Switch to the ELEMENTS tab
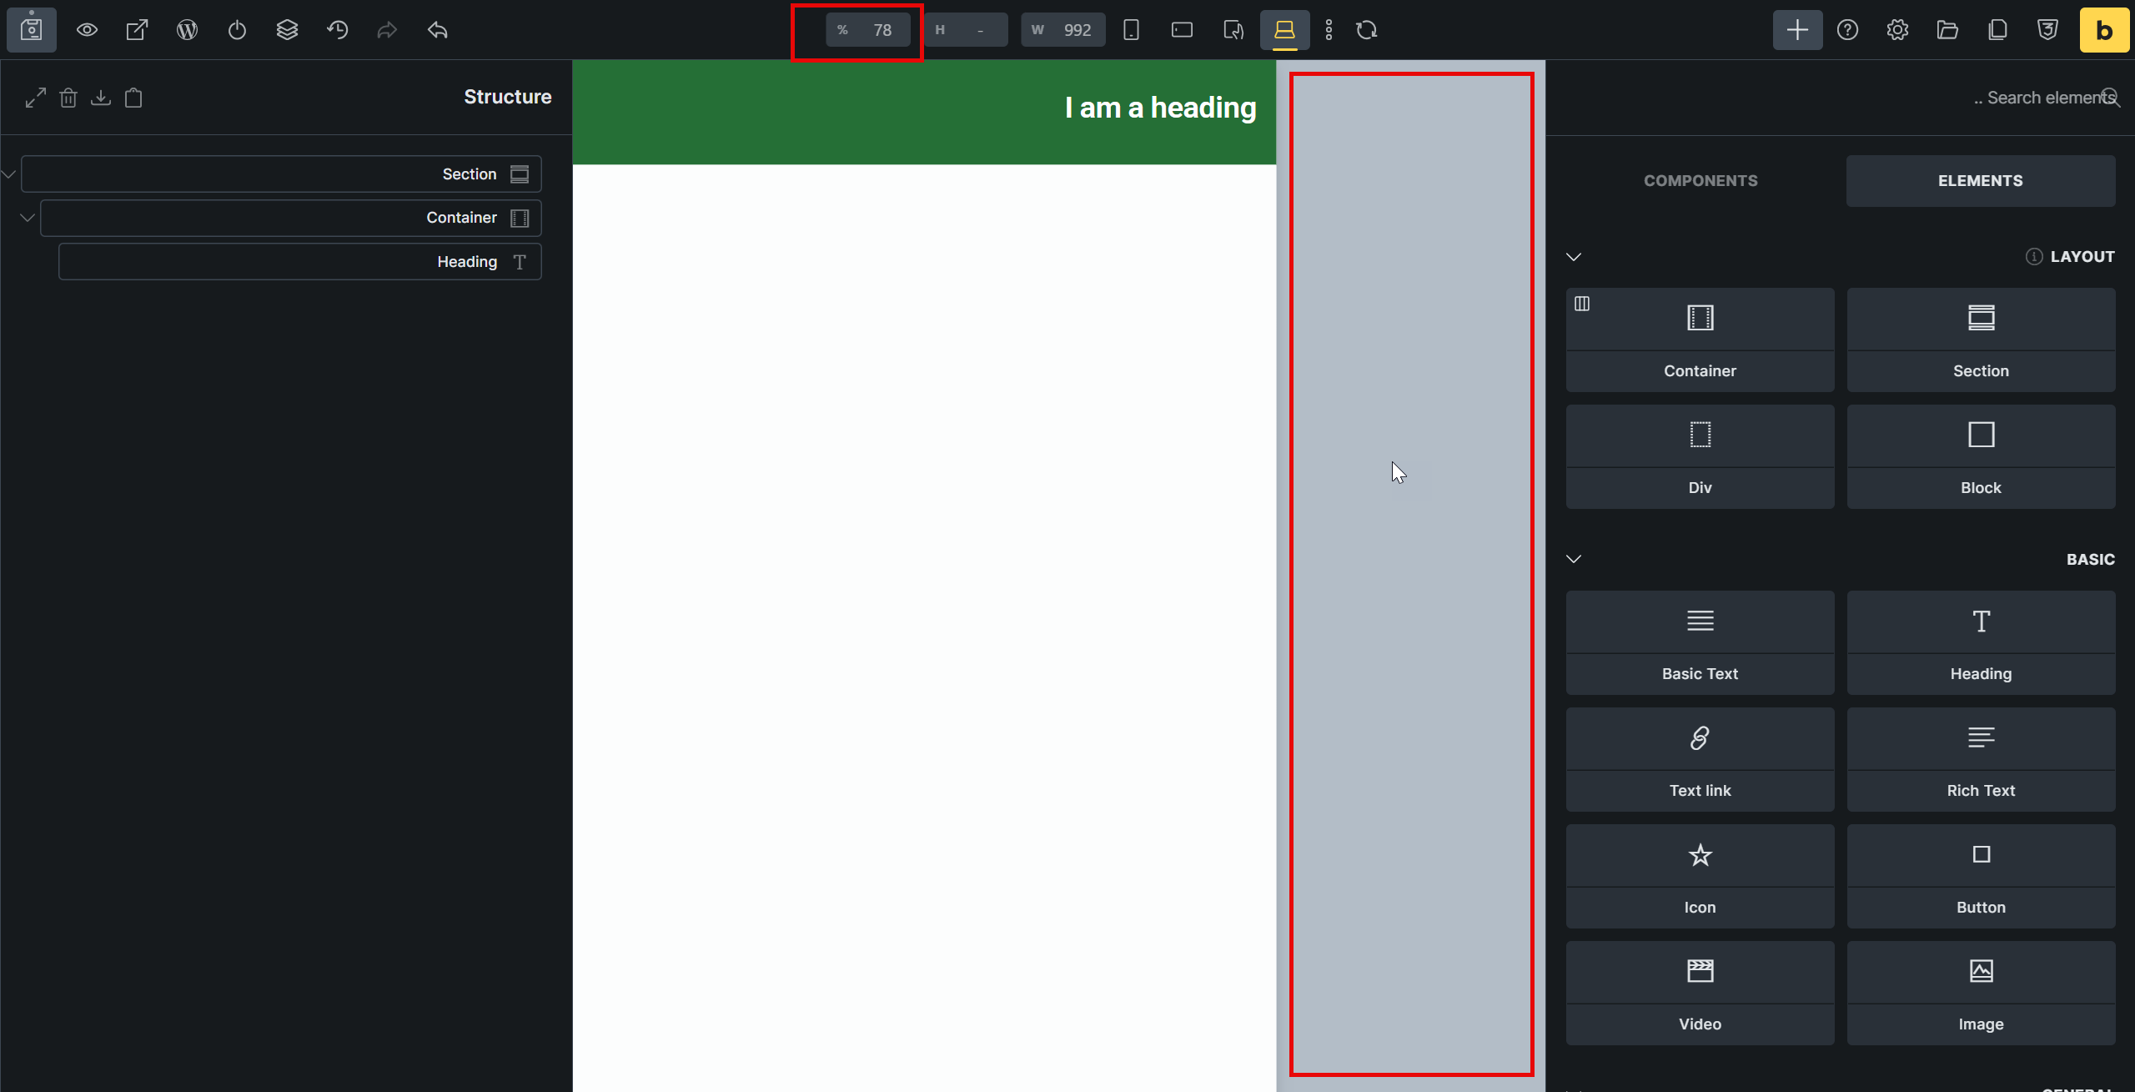The width and height of the screenshot is (2135, 1092). 1980,180
